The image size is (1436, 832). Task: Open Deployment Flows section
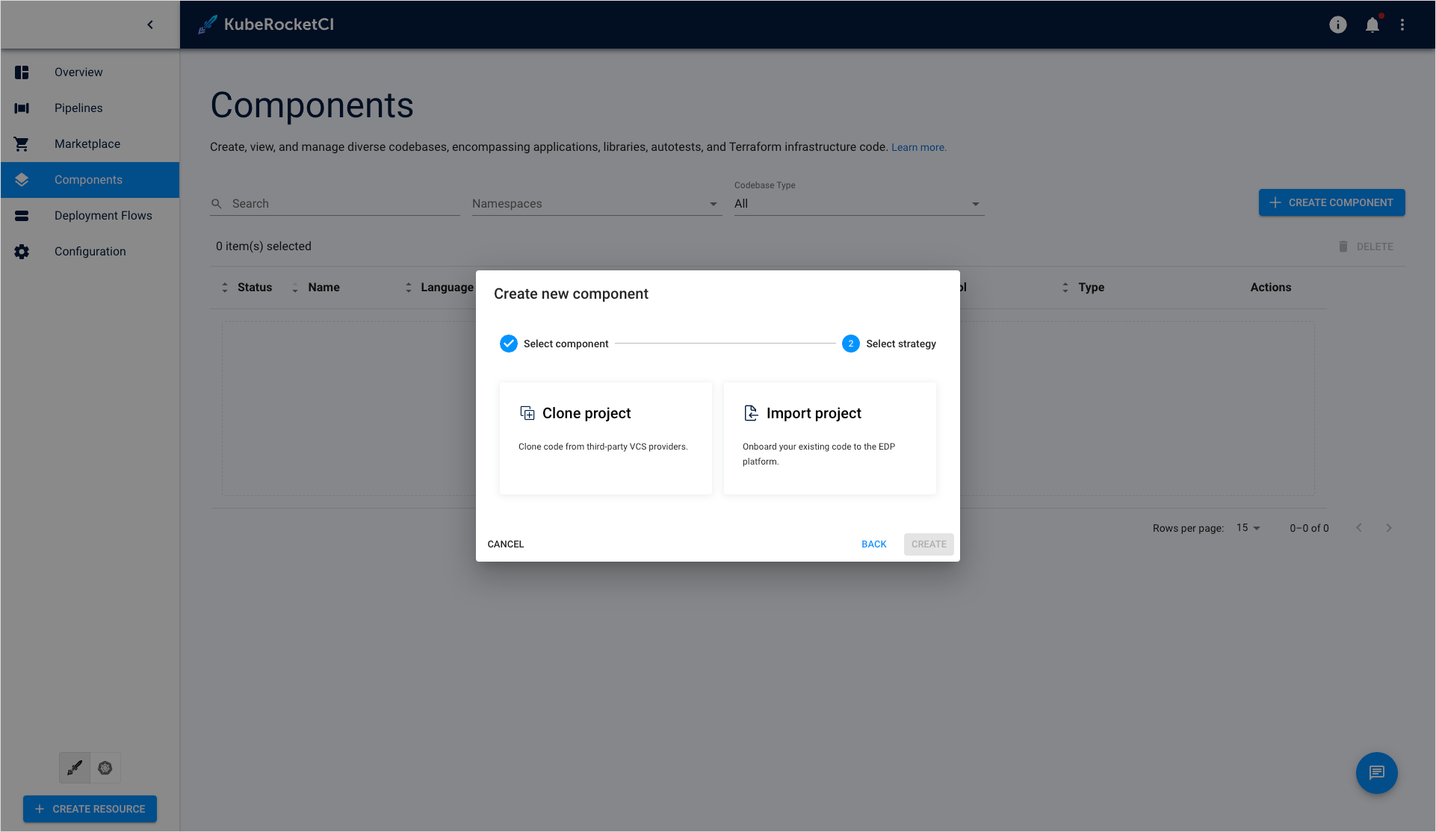(103, 216)
